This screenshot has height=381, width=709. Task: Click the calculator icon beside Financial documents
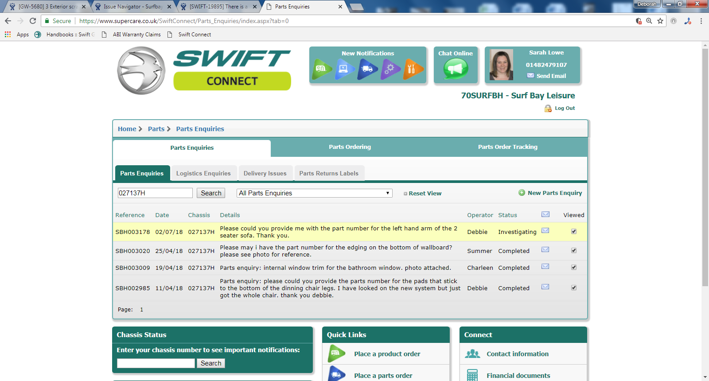click(x=472, y=375)
